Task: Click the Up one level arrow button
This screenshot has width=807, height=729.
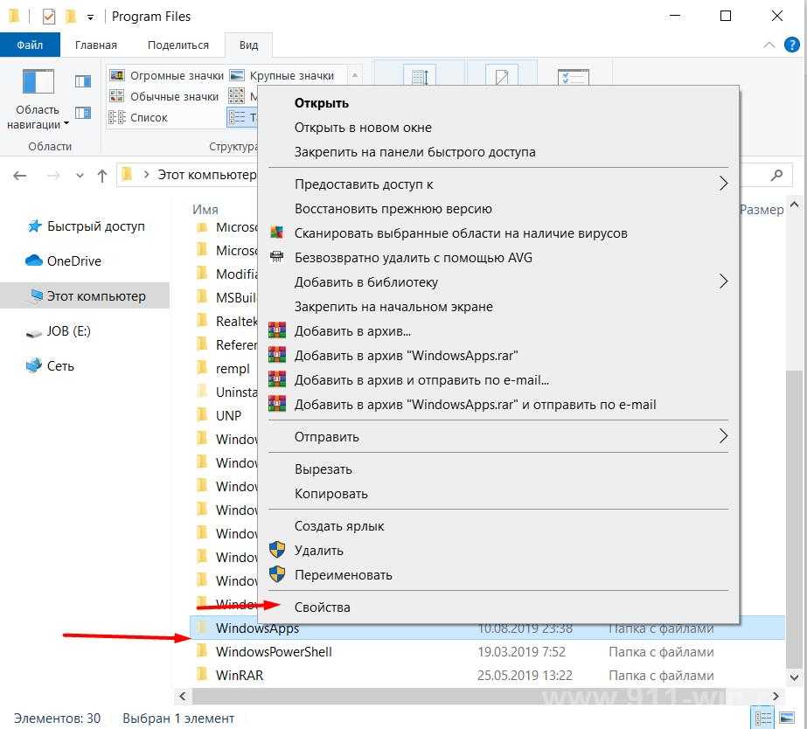Action: click(102, 175)
